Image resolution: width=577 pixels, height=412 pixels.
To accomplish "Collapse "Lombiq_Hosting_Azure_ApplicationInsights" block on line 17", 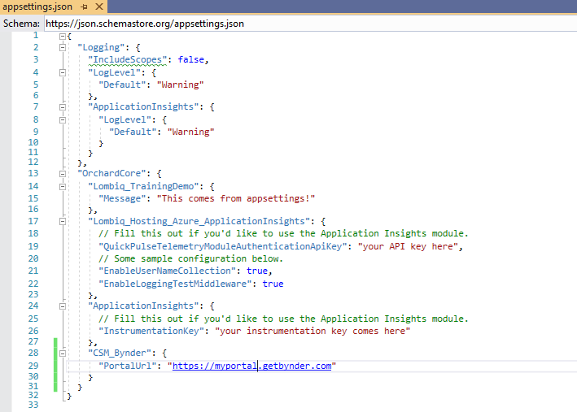I will point(63,222).
